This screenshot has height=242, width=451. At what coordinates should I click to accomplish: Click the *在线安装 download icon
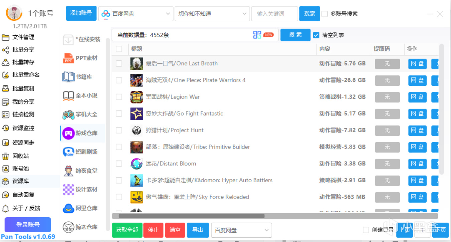(68, 39)
